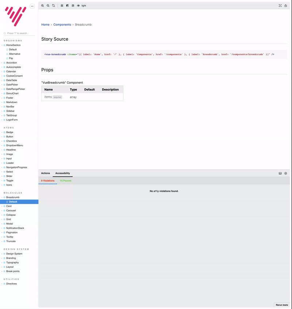Open the Accessibility tab
292x309 pixels.
[62, 173]
